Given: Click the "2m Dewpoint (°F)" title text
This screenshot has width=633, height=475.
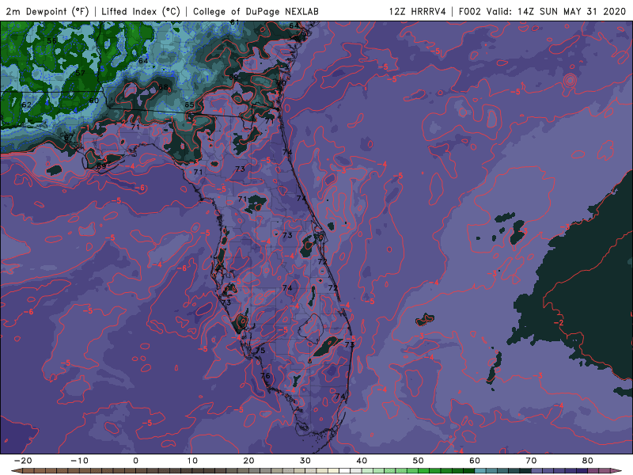Looking at the screenshot, I should click(x=47, y=11).
